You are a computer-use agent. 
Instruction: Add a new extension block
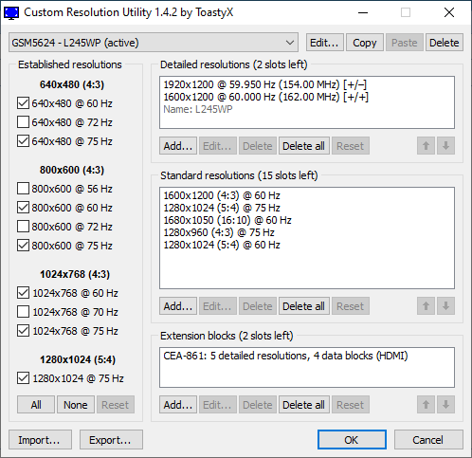point(178,405)
